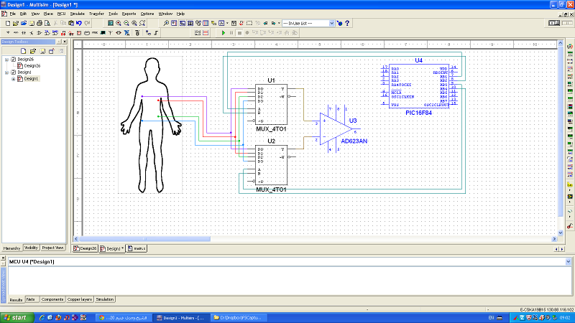This screenshot has width=575, height=323.
Task: Click New design icon in Design Toolbox
Action: (x=24, y=51)
